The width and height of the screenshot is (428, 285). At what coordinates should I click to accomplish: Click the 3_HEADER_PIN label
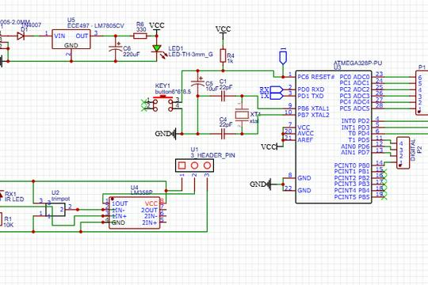[212, 155]
